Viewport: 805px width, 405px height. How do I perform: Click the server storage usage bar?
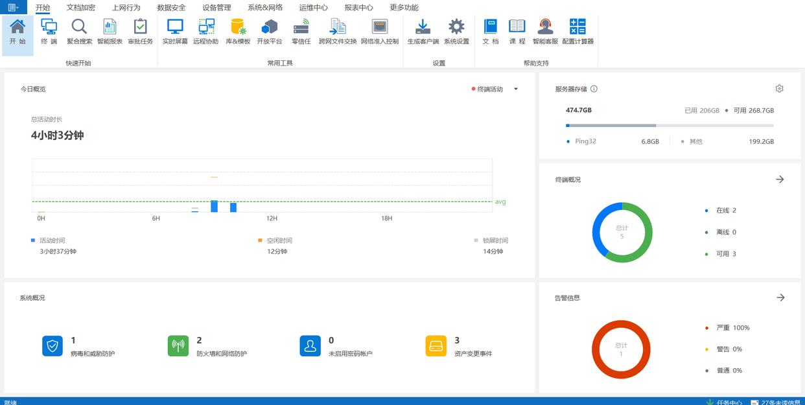[x=669, y=125]
